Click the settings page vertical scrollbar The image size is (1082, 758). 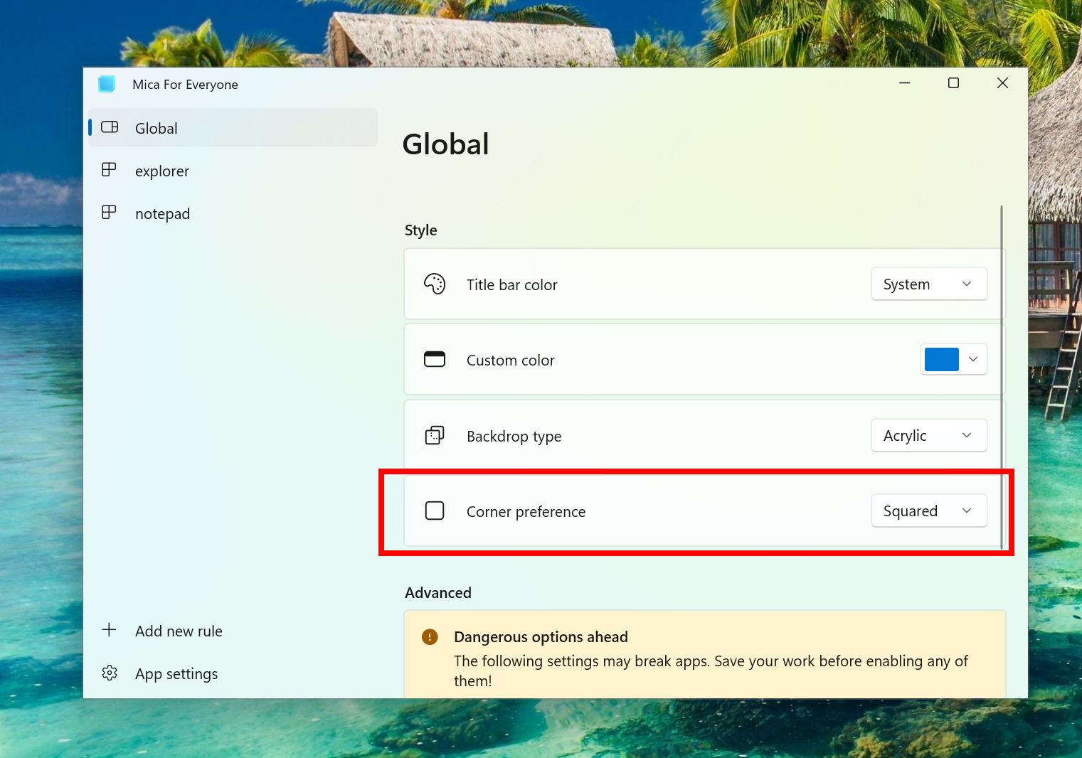[x=1002, y=378]
